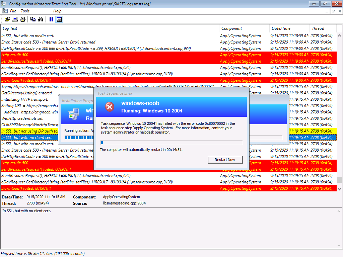This screenshot has height=257, width=343.
Task: Click the application icon in the title bar
Action: tap(4, 4)
